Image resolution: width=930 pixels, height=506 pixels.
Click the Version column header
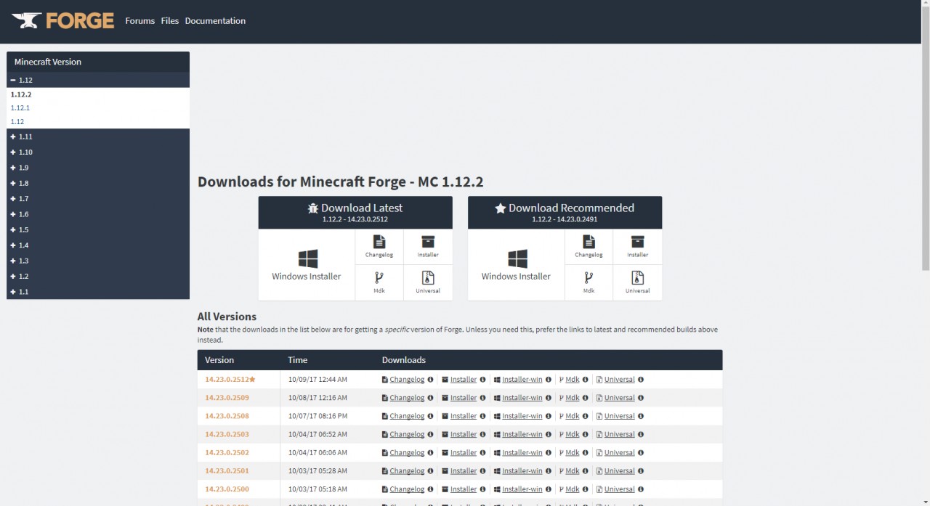click(219, 360)
